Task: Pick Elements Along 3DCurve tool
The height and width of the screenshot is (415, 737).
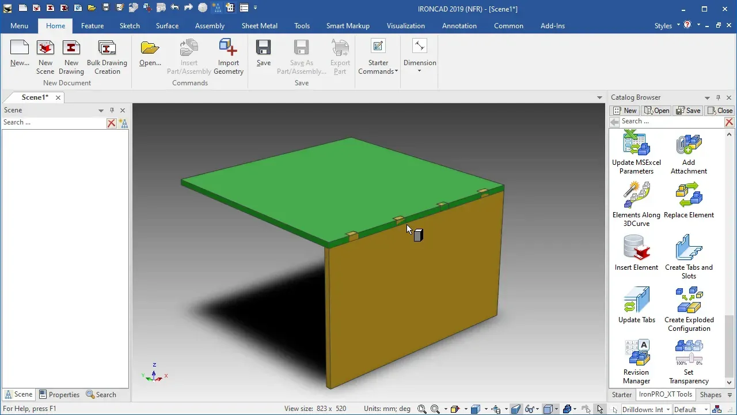Action: click(636, 205)
